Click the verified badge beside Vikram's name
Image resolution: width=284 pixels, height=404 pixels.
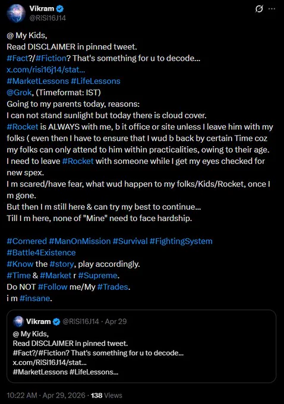(x=60, y=9)
